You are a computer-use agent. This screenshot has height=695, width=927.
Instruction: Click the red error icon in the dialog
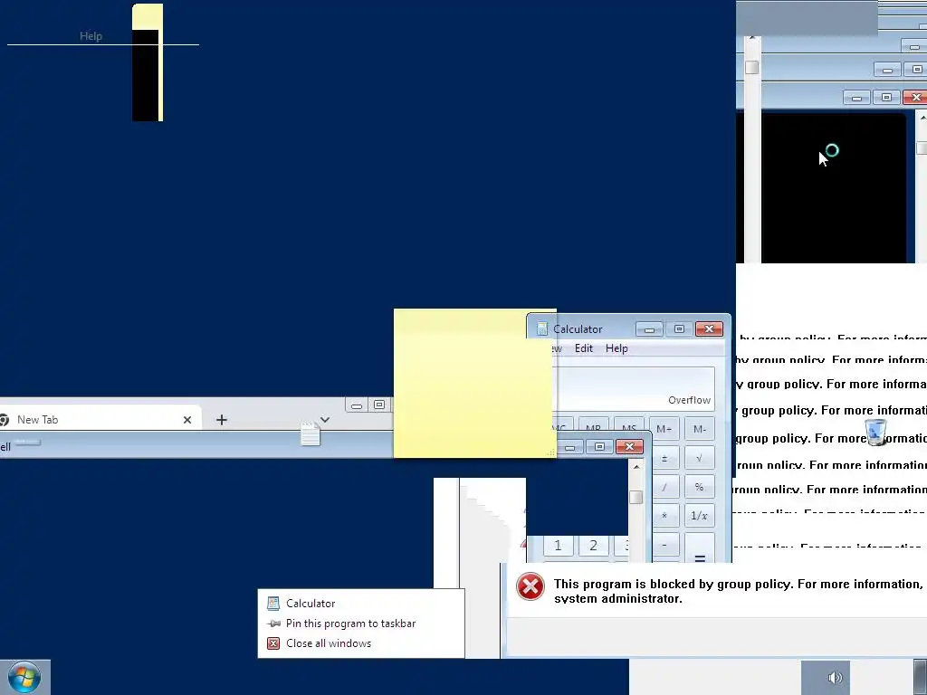pyautogui.click(x=530, y=586)
